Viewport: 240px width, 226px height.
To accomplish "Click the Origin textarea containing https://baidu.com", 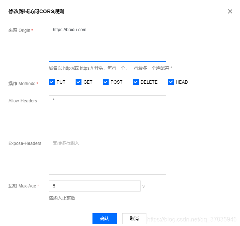I will [x=108, y=43].
